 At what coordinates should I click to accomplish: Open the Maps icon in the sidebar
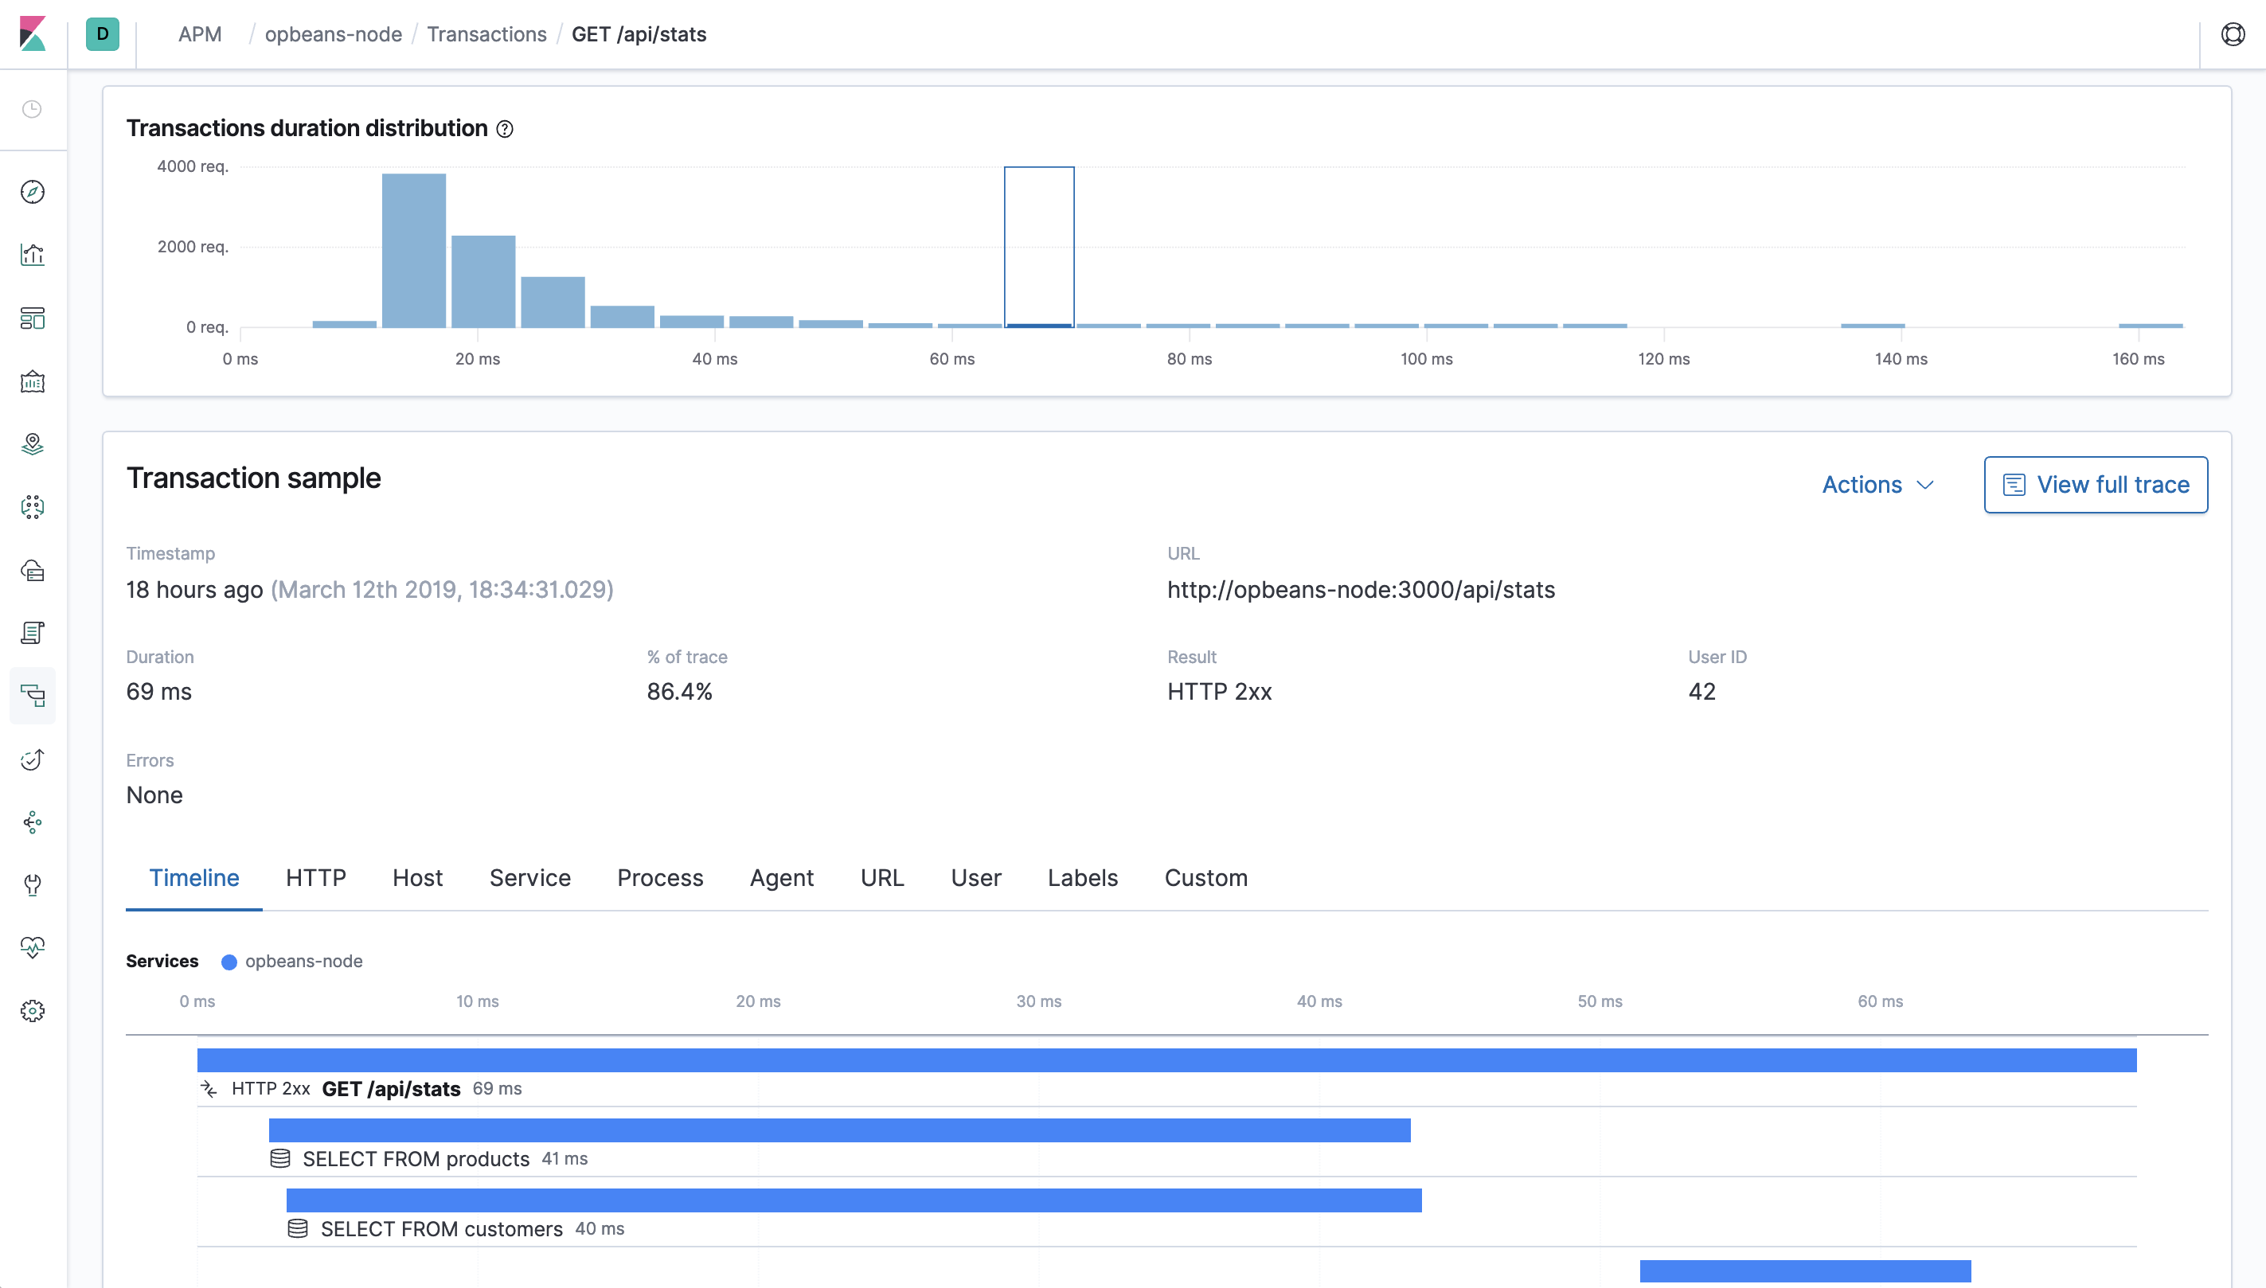pyautogui.click(x=33, y=444)
